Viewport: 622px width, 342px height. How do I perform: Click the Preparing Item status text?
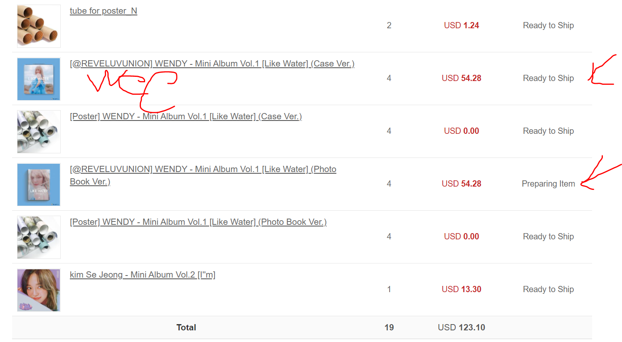click(548, 184)
